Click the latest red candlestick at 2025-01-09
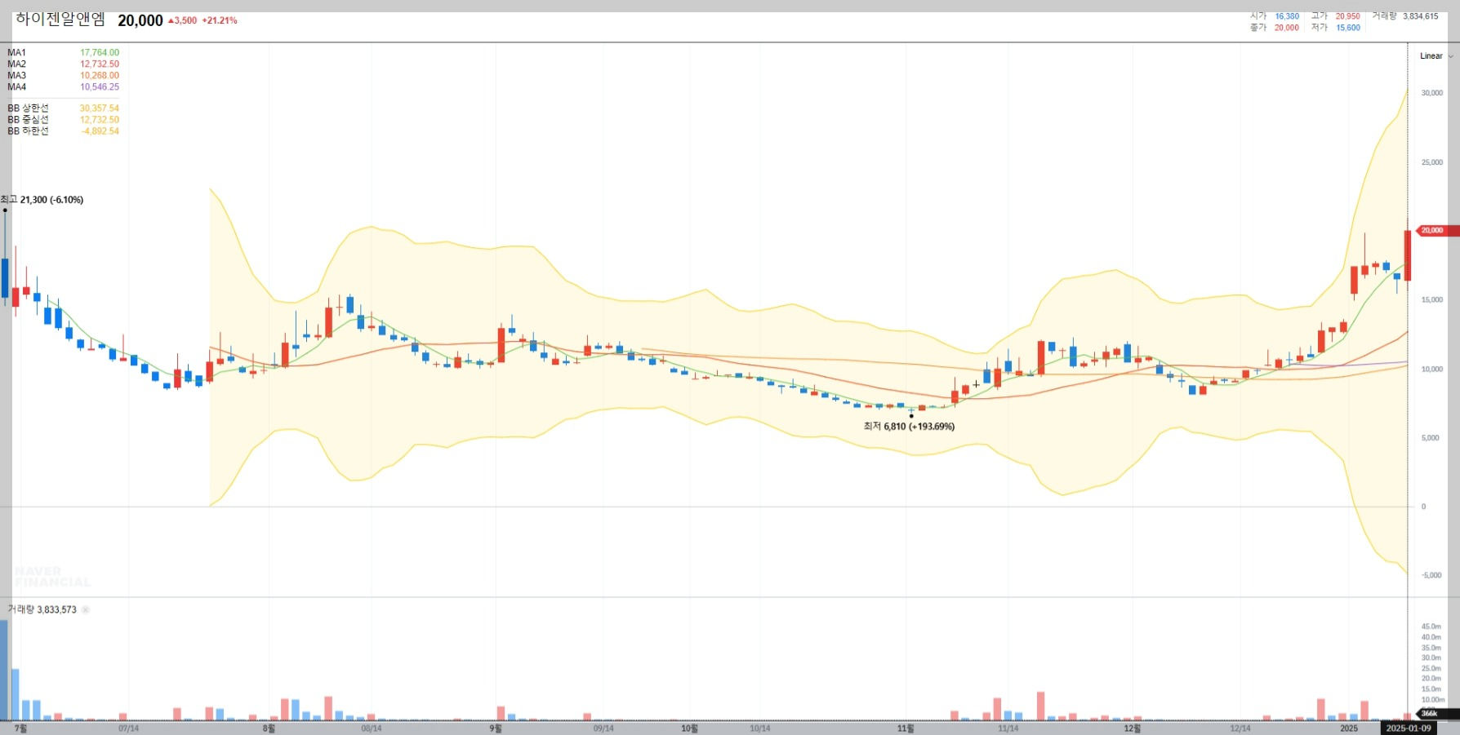 click(x=1408, y=255)
